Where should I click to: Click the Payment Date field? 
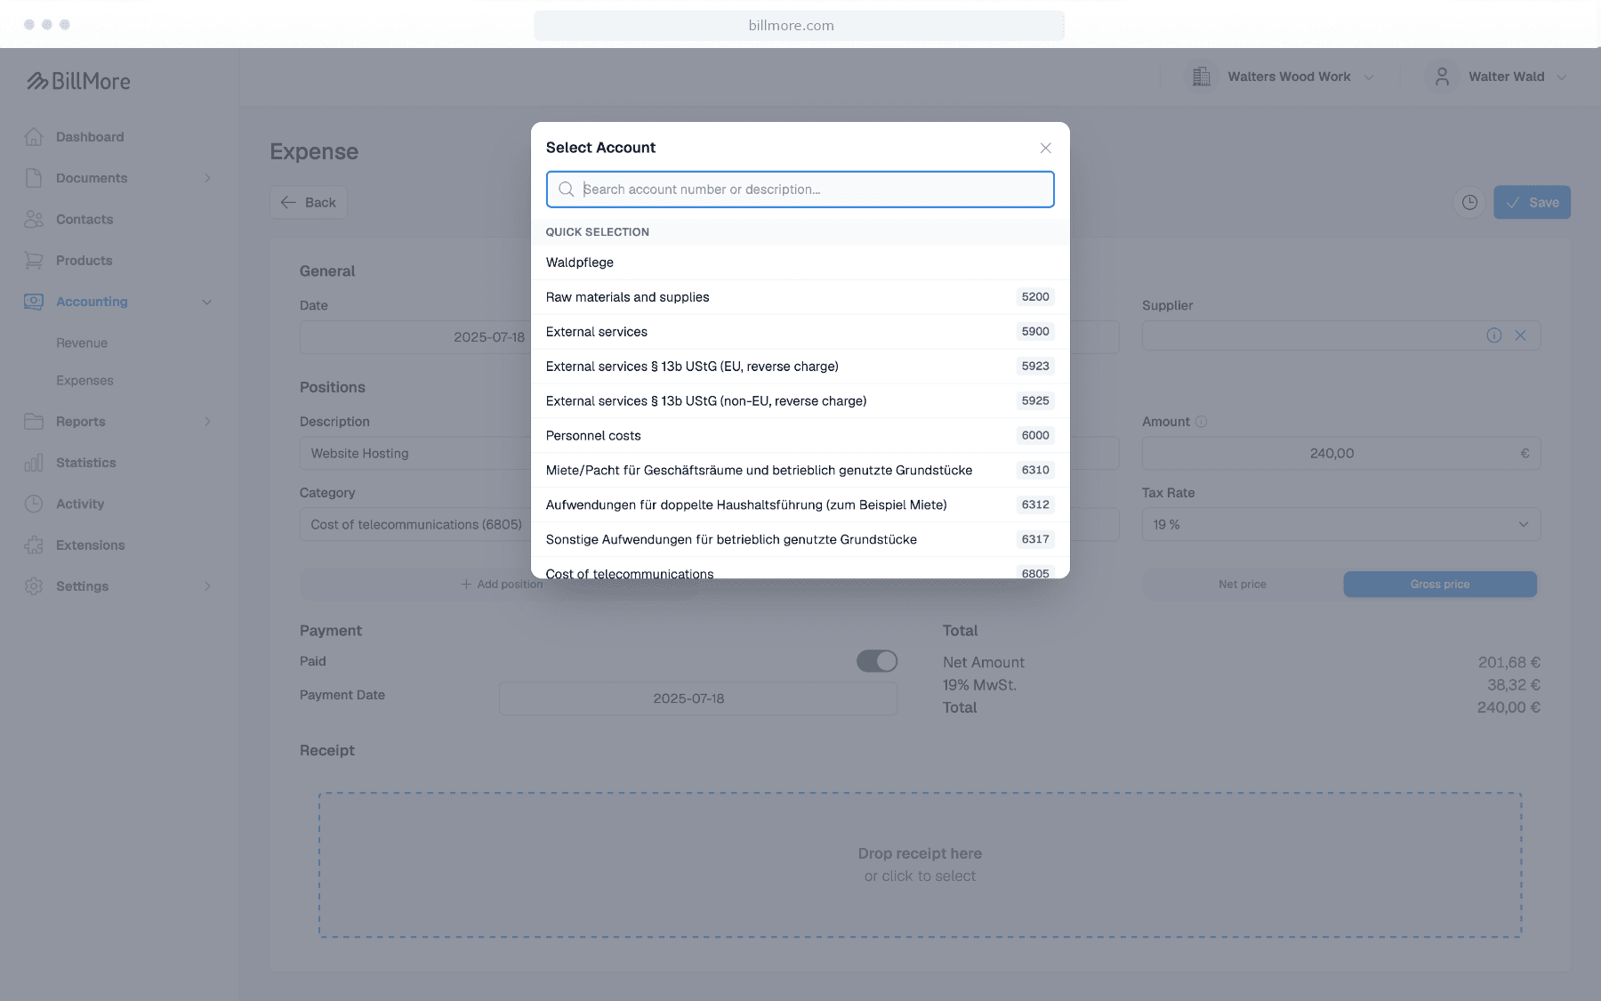coord(698,698)
